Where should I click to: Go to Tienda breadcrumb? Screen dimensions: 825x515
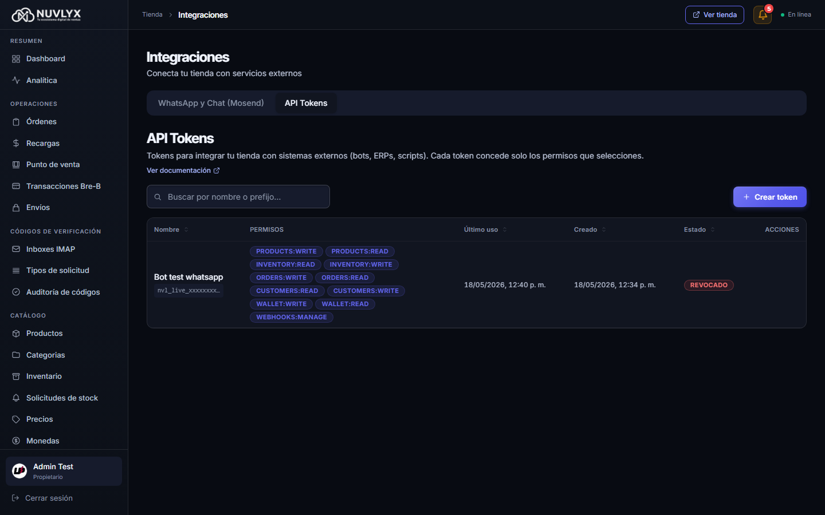[152, 15]
